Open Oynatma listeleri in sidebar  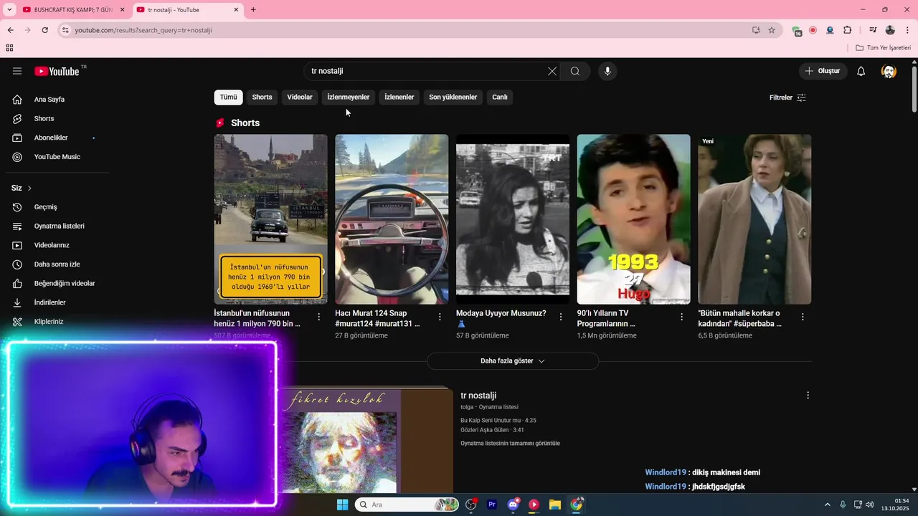(x=57, y=226)
